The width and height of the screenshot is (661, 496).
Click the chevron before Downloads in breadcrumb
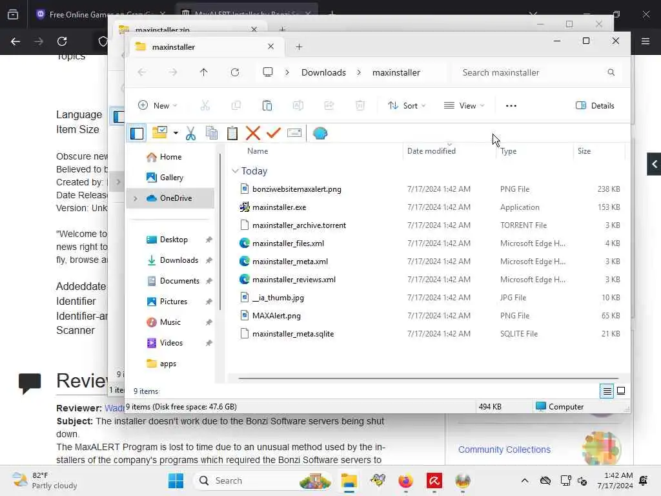(x=287, y=72)
